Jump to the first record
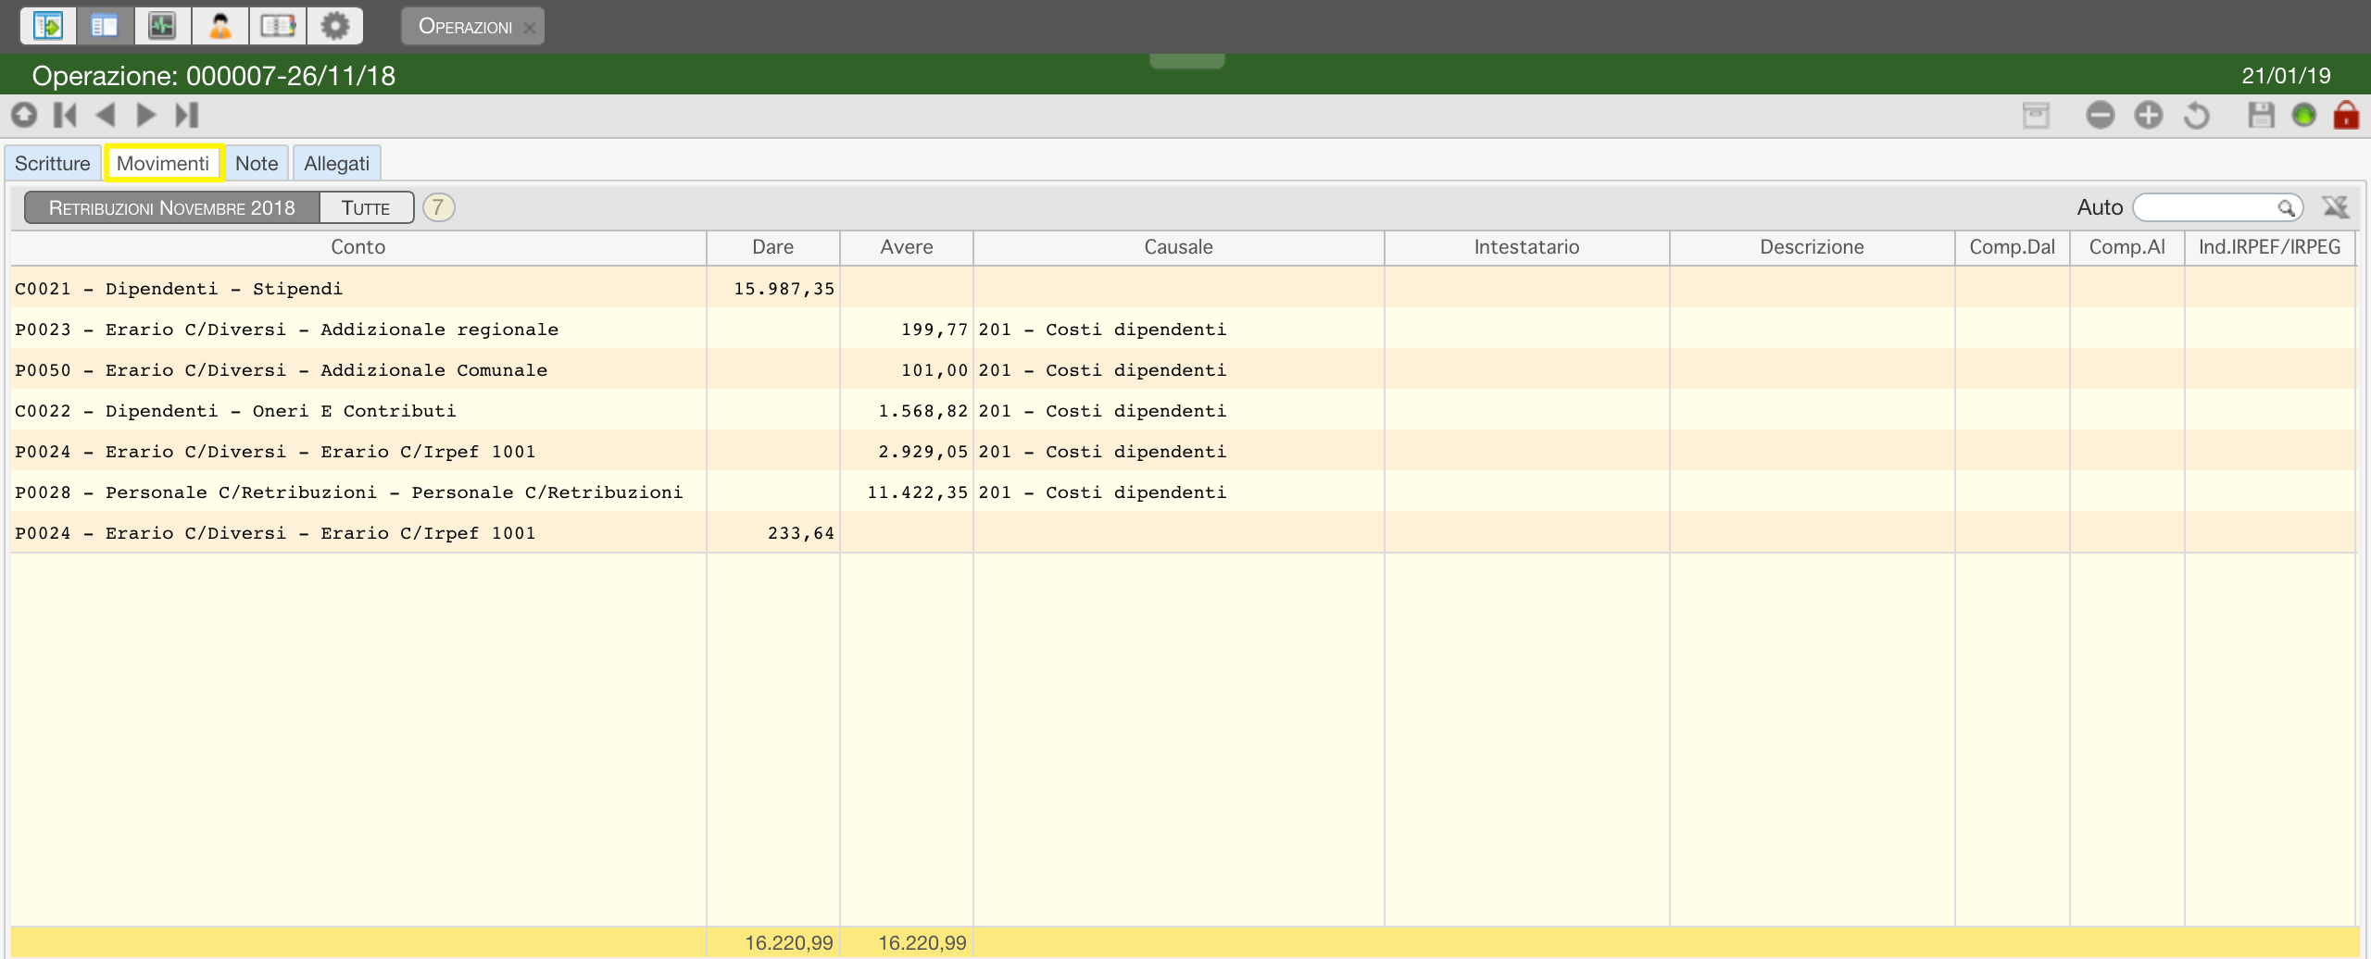This screenshot has height=959, width=2371. coord(65,115)
